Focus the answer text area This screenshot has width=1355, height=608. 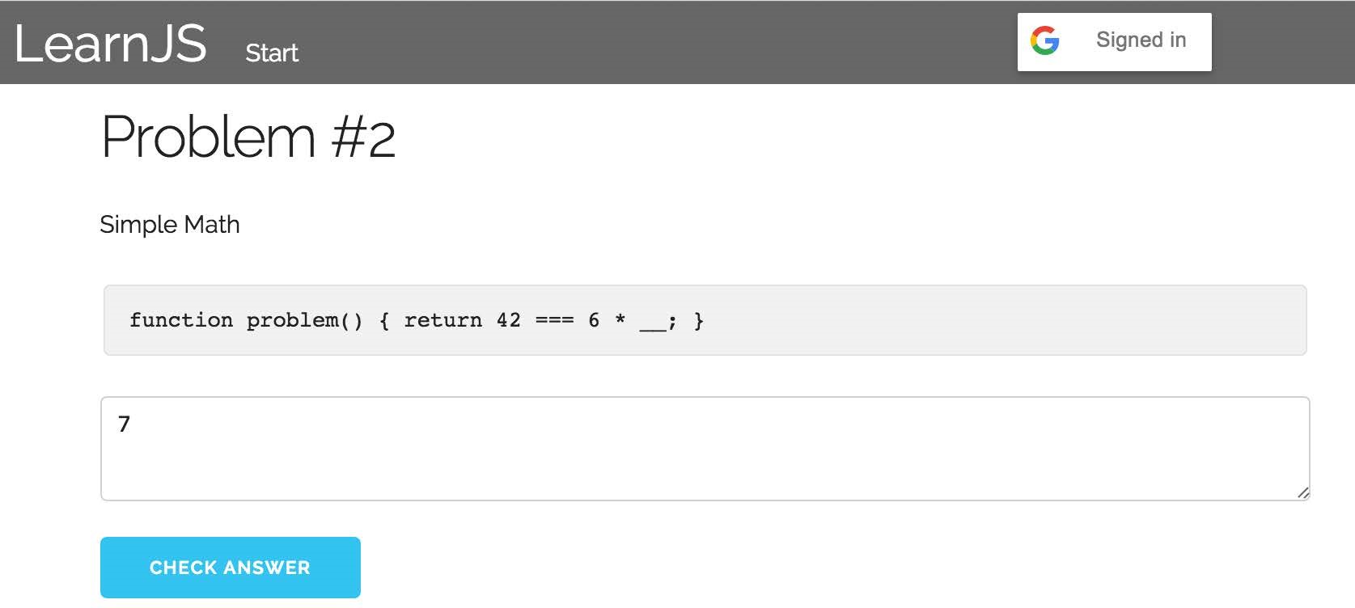coord(705,449)
